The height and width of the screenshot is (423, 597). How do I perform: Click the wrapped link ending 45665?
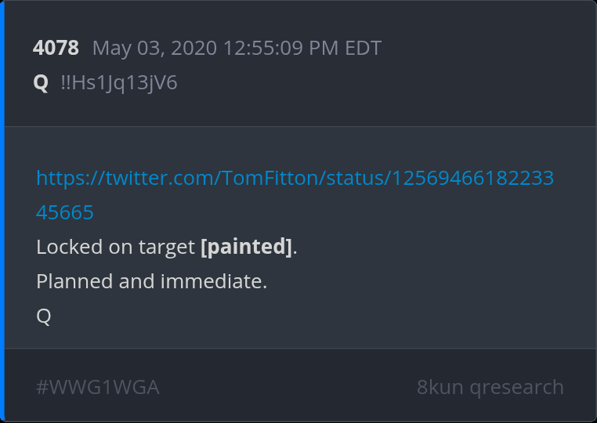65,212
